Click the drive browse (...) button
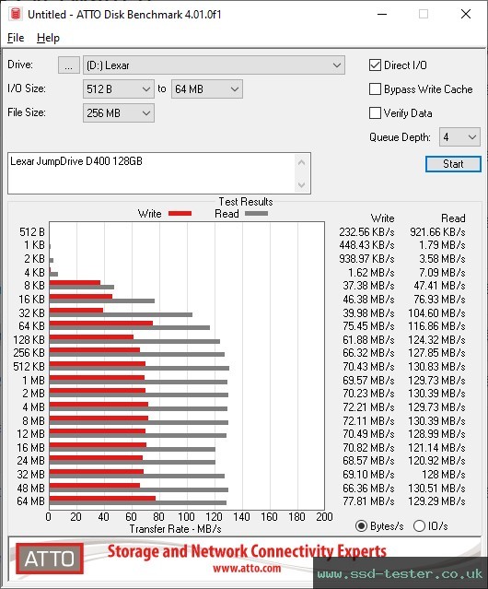 69,65
